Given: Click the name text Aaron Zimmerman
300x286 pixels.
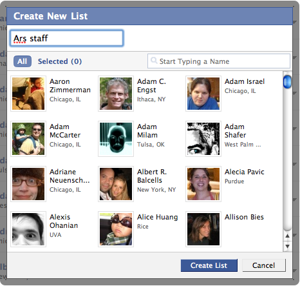Looking at the screenshot, I should click(x=70, y=86).
